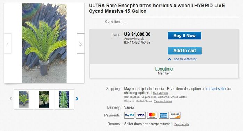The height and width of the screenshot is (131, 243).
Task: Open shipping See details link
Action: (160, 93)
